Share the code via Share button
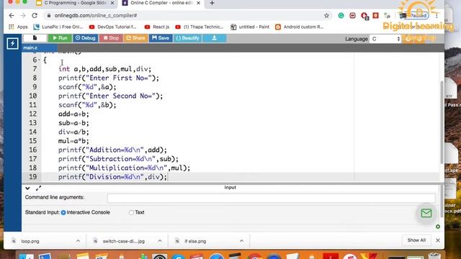This screenshot has height=259, width=461. [135, 38]
